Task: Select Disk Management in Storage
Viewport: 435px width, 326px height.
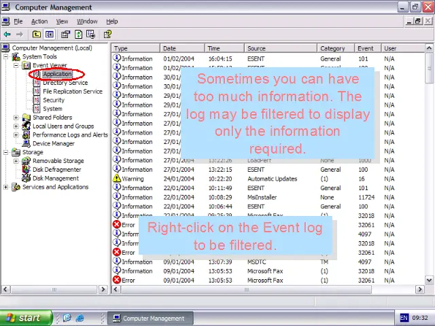Action: click(56, 178)
